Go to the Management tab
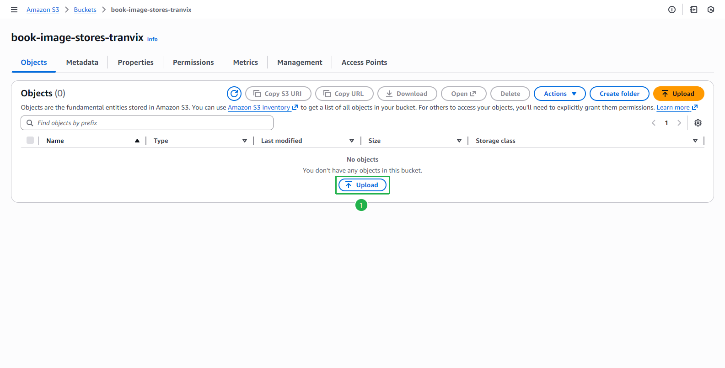 (300, 63)
